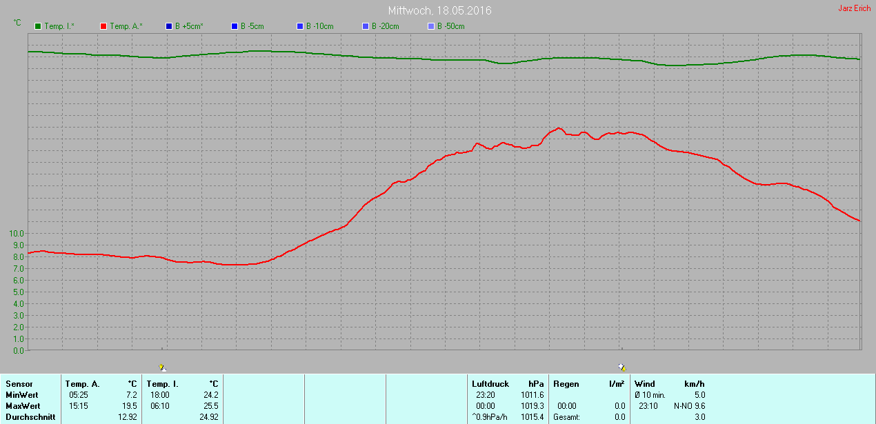Click the dark blue B +5cm* legend swatch
Viewport: 876px width, 424px height.
pos(169,26)
